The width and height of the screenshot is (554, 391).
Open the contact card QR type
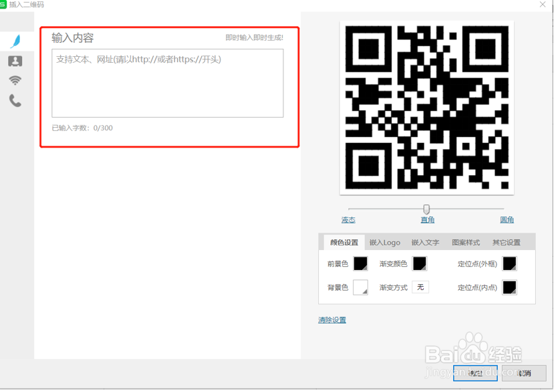pyautogui.click(x=15, y=61)
